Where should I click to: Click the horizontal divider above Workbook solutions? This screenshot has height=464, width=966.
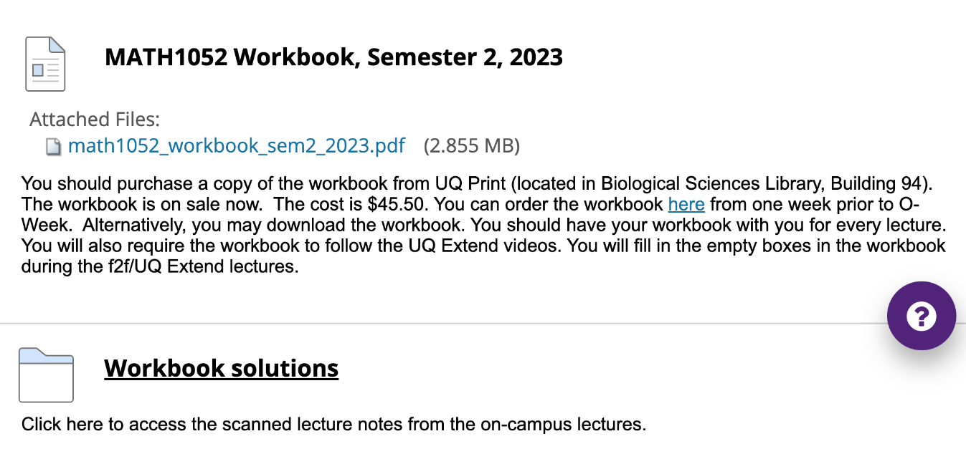pyautogui.click(x=430, y=324)
